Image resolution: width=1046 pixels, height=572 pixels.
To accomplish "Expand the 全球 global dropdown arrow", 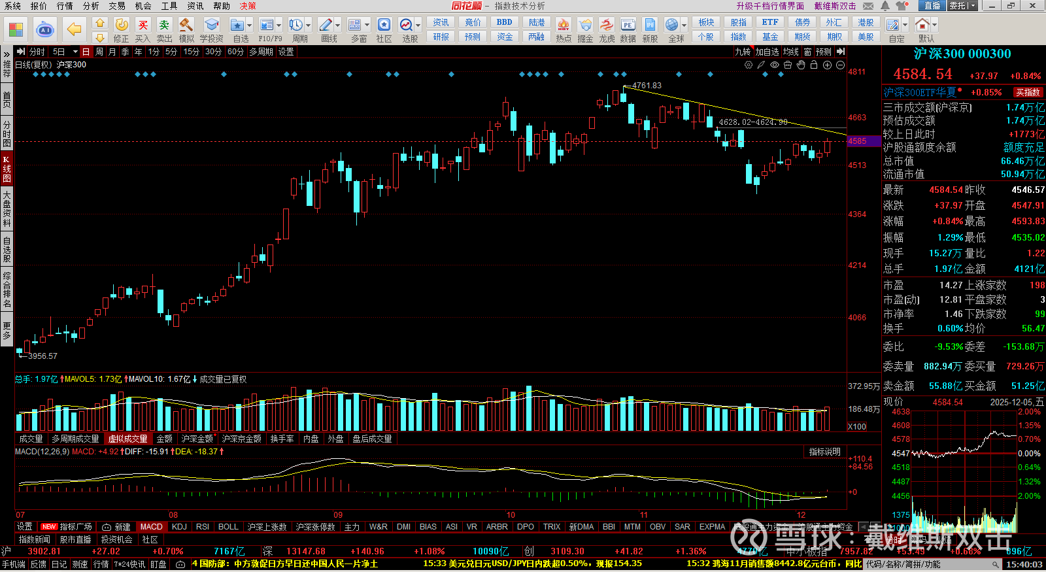I will pos(684,25).
